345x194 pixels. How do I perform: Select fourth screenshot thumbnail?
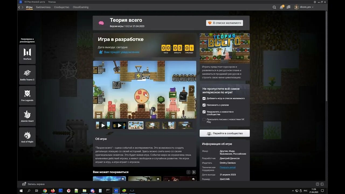pos(153,125)
